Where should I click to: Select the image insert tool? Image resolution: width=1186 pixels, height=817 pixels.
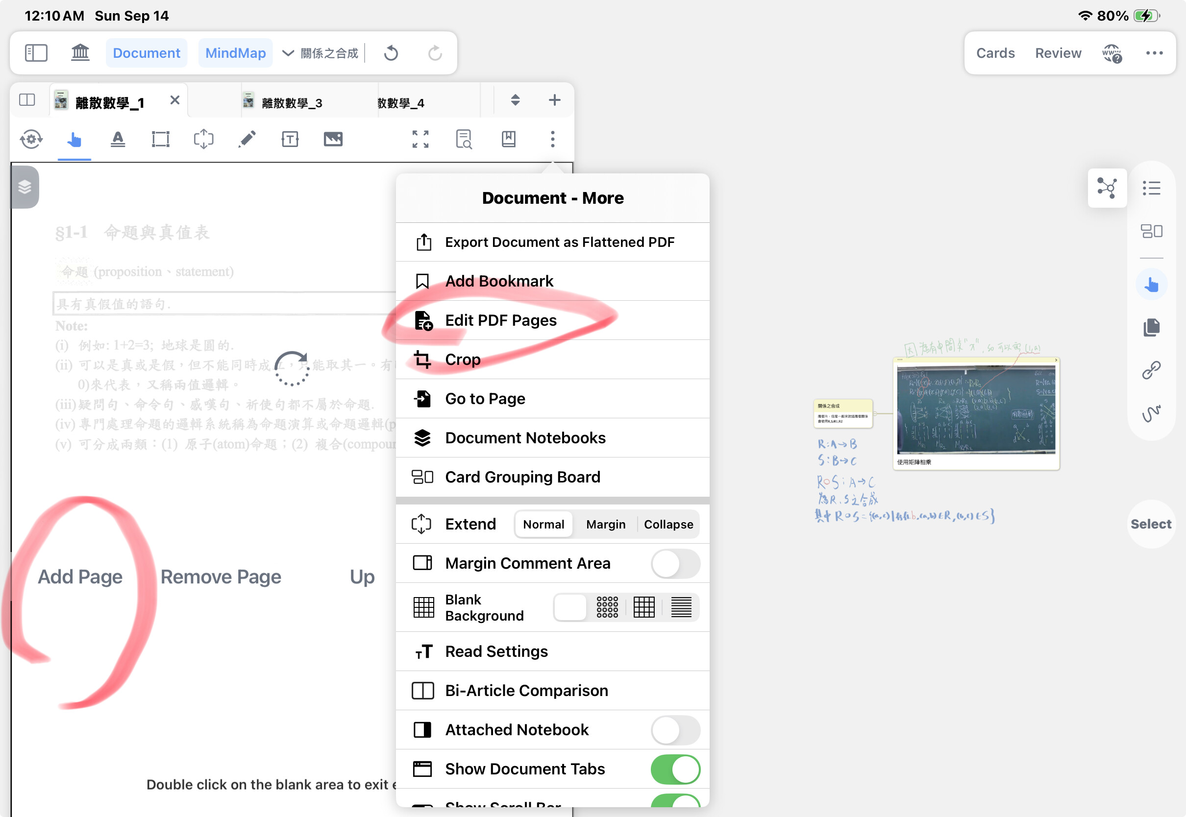[333, 139]
